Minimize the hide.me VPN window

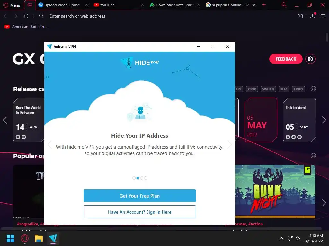198,46
